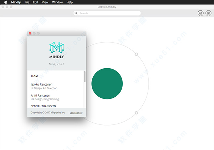Screen dimensions: 214x150
Task: Click Copyright 2017 dripgrind oy text
Action: 48,113
